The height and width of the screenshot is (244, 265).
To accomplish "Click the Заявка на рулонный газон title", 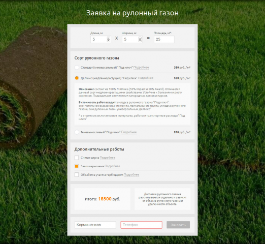I will [x=132, y=13].
